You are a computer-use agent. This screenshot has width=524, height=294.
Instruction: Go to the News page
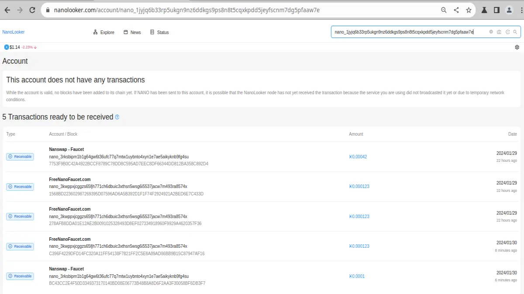click(x=132, y=32)
